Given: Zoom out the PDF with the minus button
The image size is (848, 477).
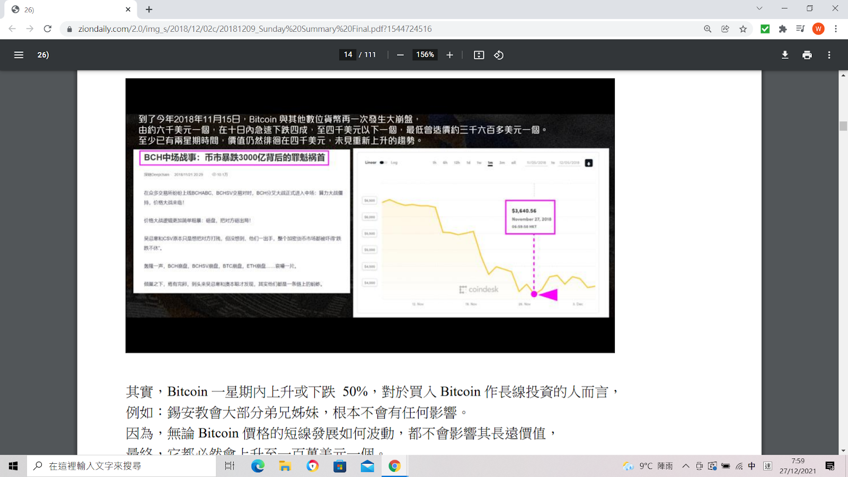Looking at the screenshot, I should point(400,55).
